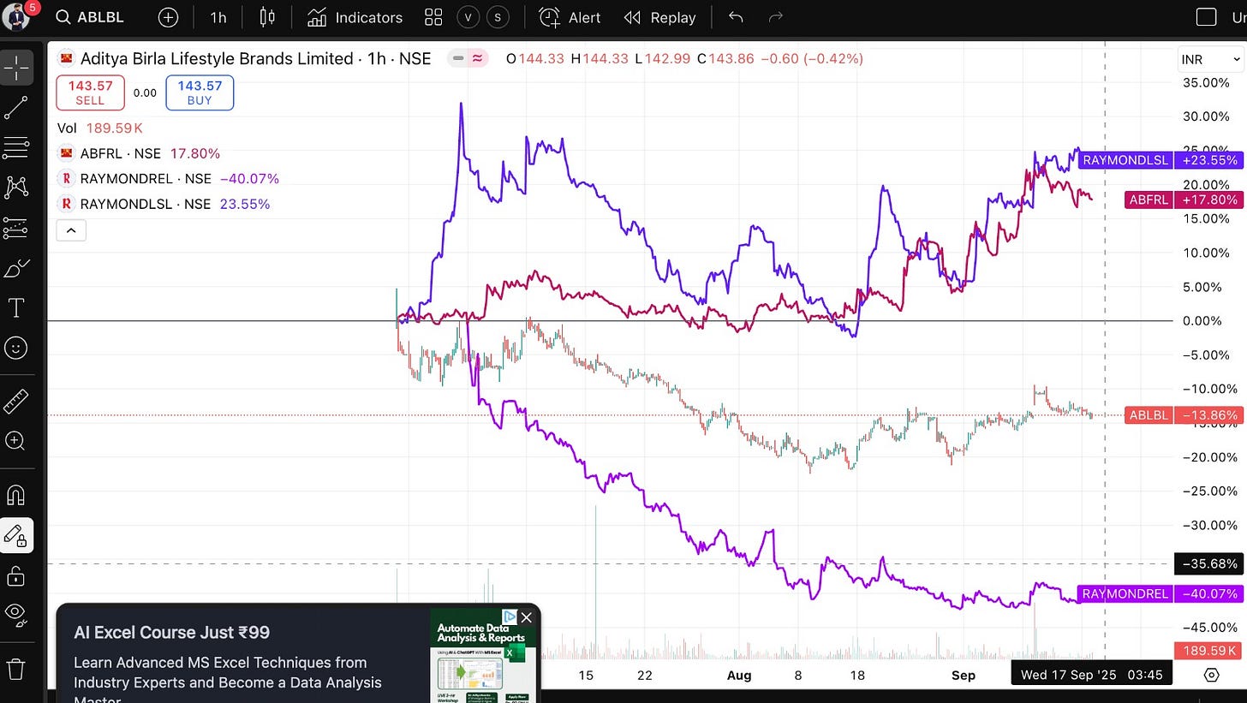The image size is (1247, 703).
Task: Collapse the indicator legend chevron
Action: 71,230
